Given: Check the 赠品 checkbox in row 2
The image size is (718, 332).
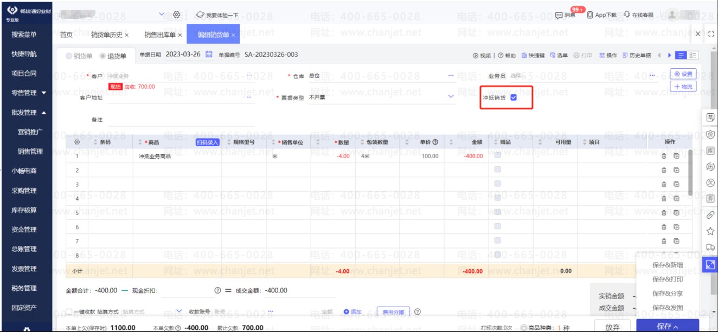Looking at the screenshot, I should tap(498, 170).
